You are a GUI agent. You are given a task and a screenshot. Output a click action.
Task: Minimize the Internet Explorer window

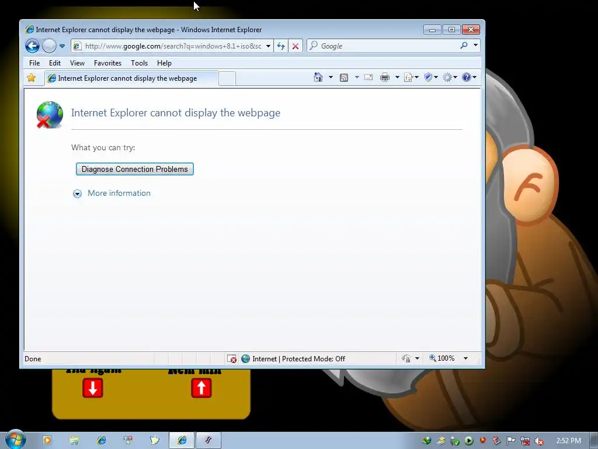tap(432, 30)
